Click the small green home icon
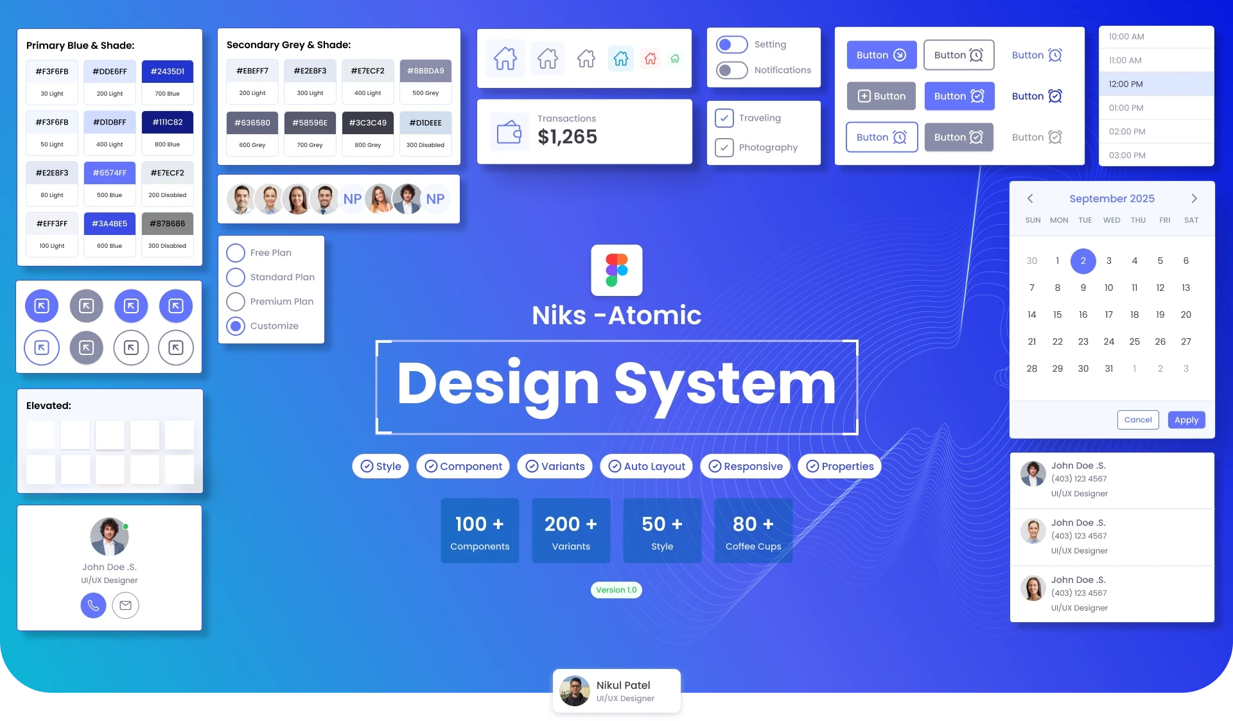The height and width of the screenshot is (721, 1233). pos(675,58)
